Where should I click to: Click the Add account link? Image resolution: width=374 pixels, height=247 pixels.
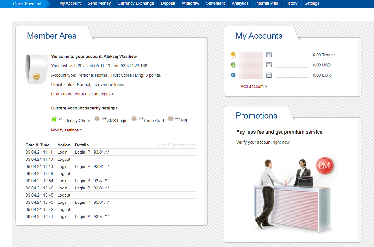tap(252, 86)
